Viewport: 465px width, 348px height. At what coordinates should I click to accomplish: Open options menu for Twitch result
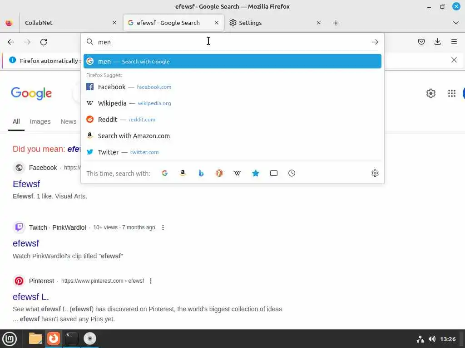coord(163,227)
